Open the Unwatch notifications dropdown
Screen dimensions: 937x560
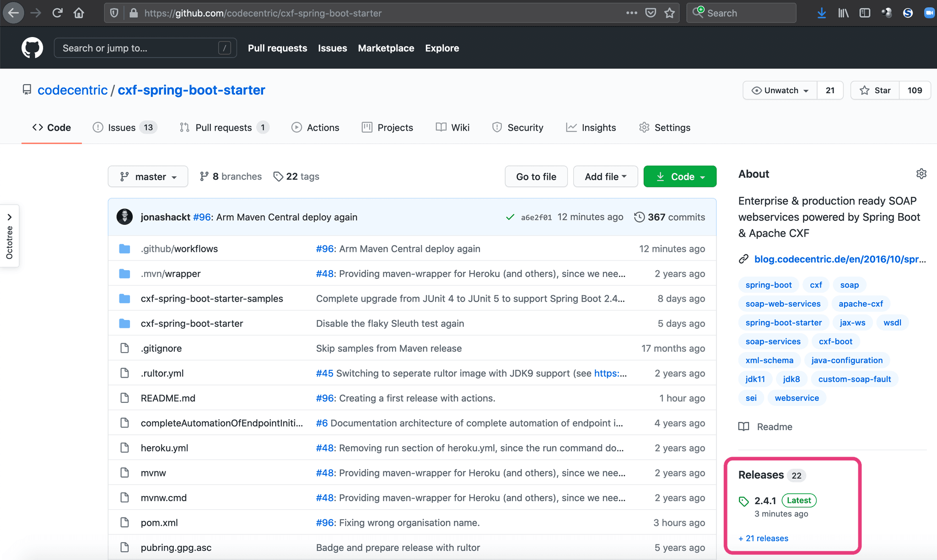(x=780, y=91)
